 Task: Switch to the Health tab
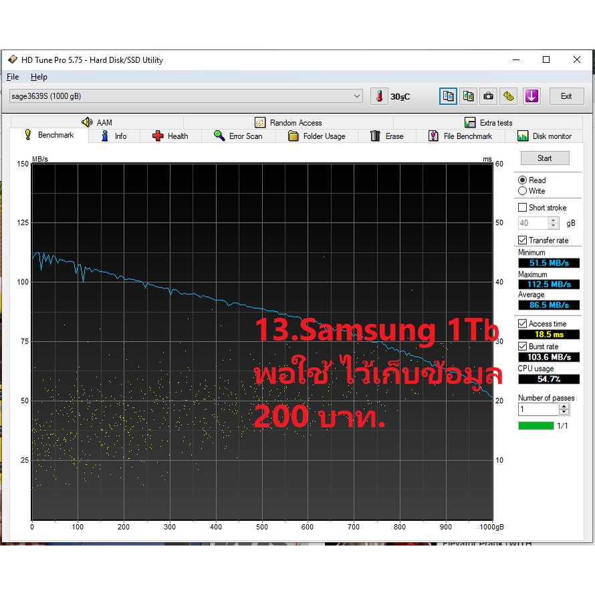click(170, 136)
